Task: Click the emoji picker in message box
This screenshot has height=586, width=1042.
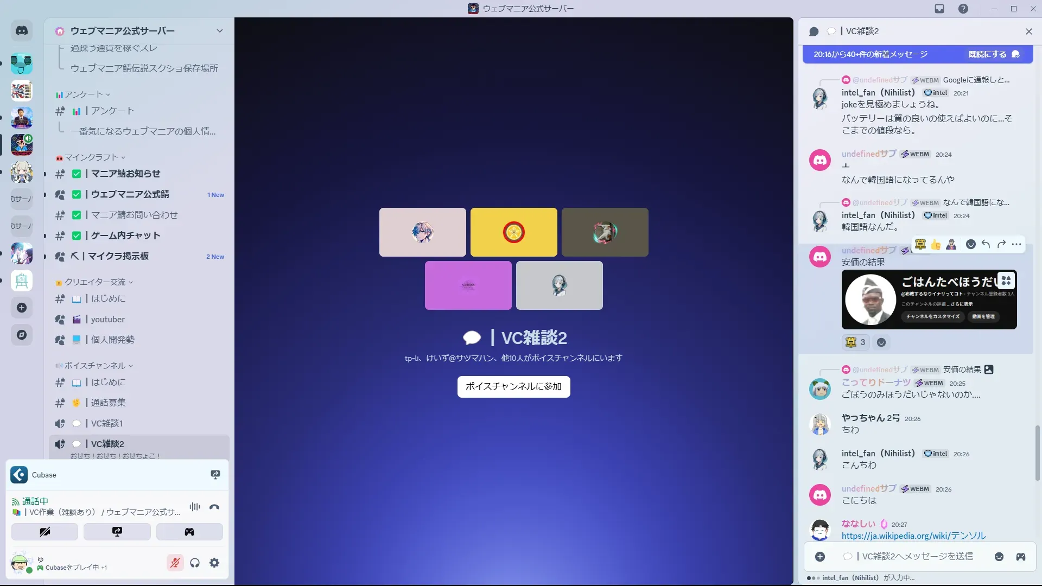Action: [x=999, y=557]
